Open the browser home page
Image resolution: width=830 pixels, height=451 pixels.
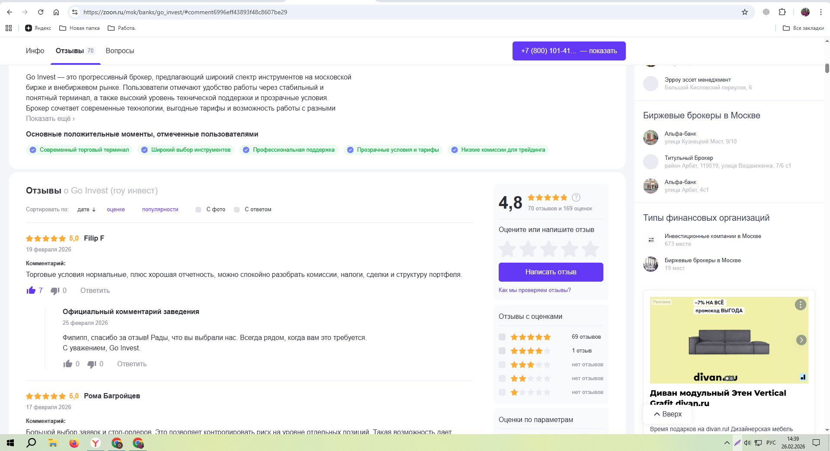56,12
